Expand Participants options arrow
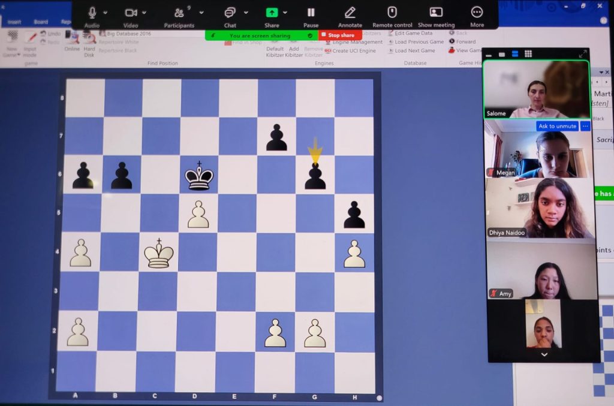Viewport: 614px width, 406px height. (201, 13)
